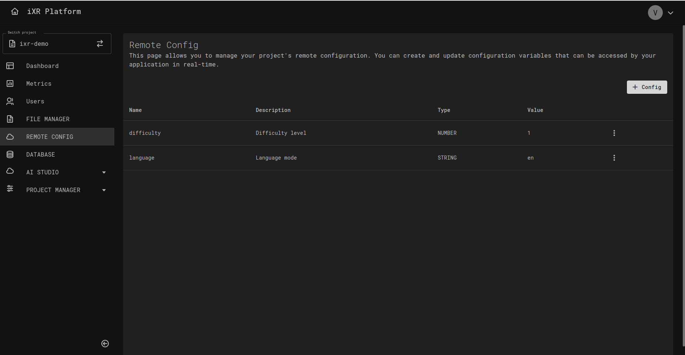
Task: Open the Remote Config menu item
Action: click(x=50, y=137)
